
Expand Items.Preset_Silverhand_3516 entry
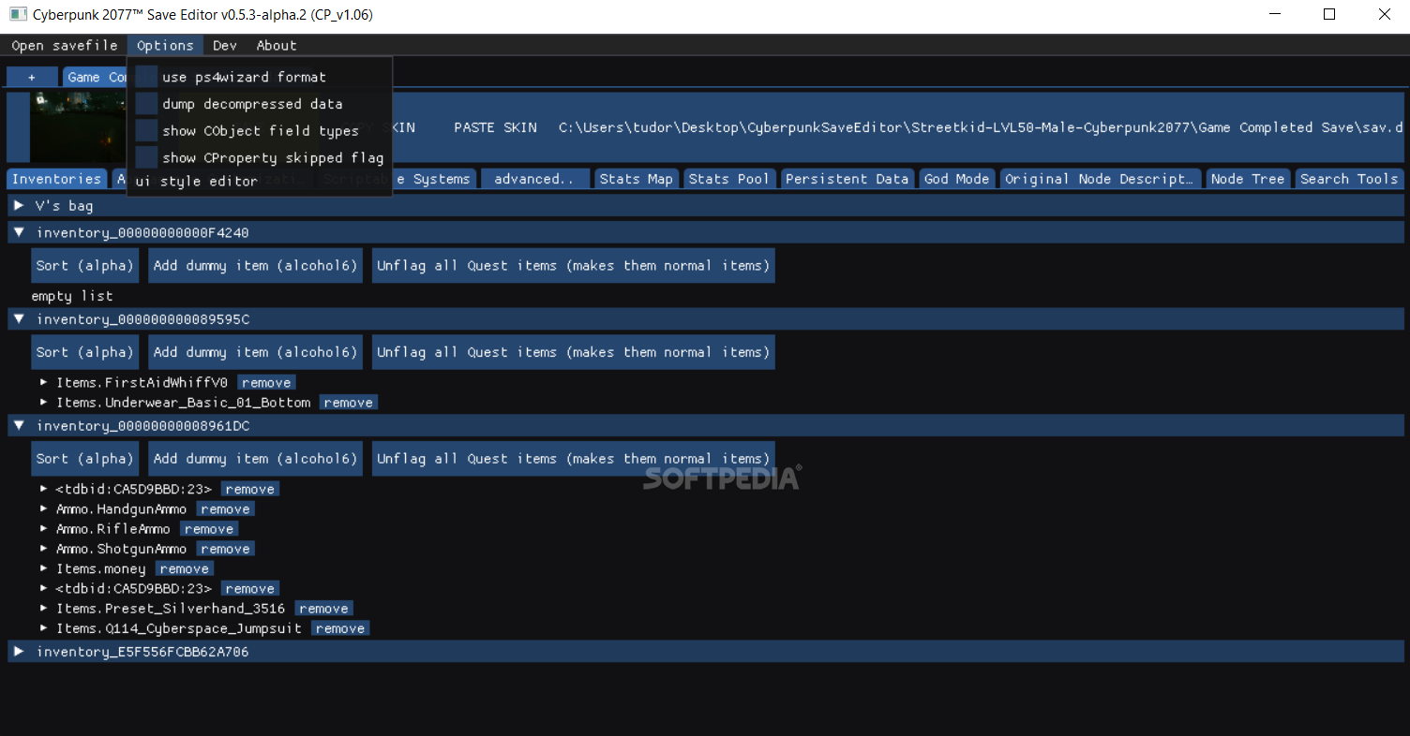point(44,609)
